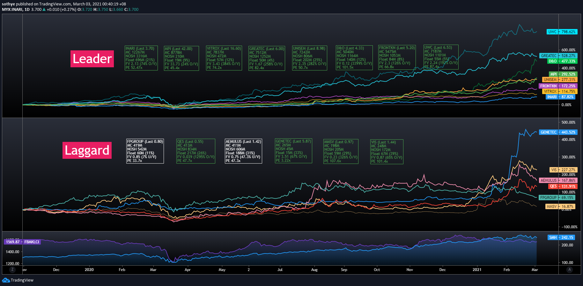Click the TradingView logo icon
This screenshot has height=286, width=583.
pyautogui.click(x=6, y=280)
